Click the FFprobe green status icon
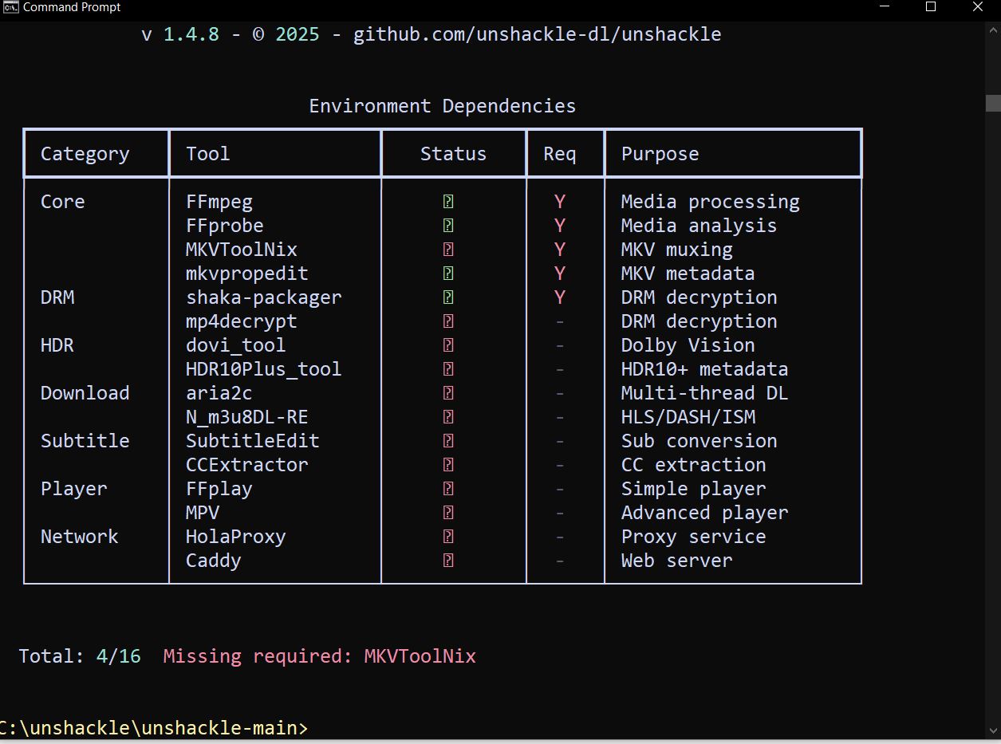 (448, 226)
